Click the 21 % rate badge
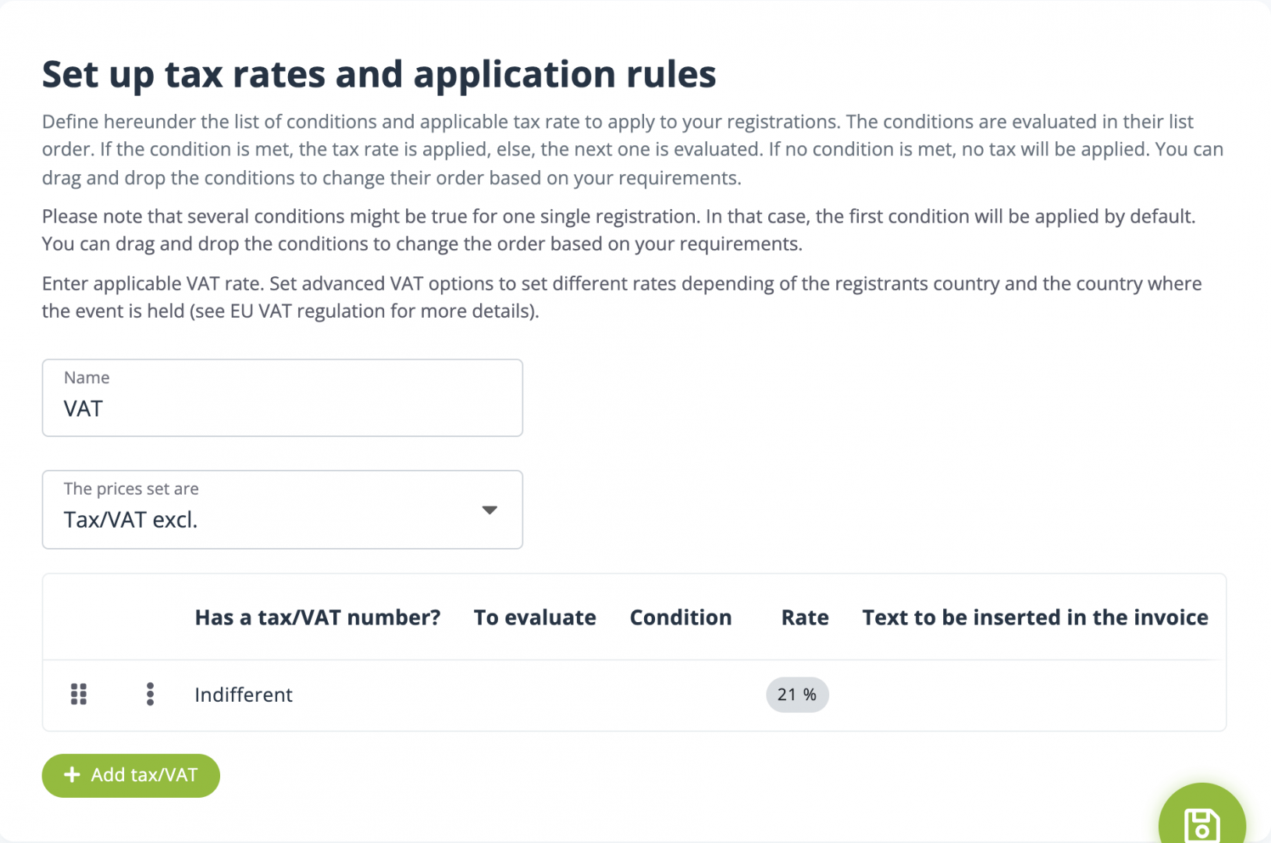Screen dimensions: 1271x843 coord(796,695)
